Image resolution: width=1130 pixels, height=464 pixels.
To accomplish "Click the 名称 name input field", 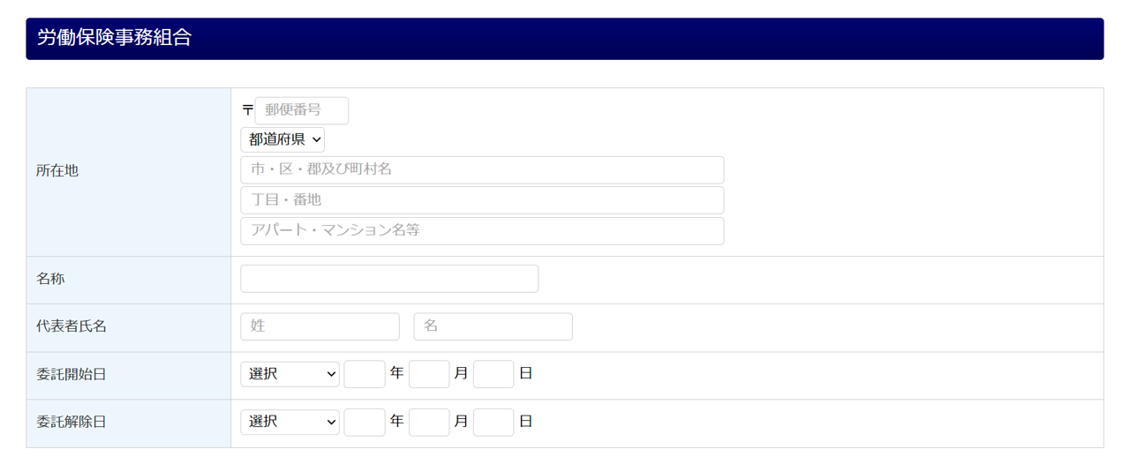I will (389, 279).
